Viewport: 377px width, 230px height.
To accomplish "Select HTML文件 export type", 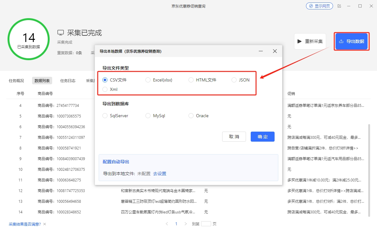I will pyautogui.click(x=191, y=80).
